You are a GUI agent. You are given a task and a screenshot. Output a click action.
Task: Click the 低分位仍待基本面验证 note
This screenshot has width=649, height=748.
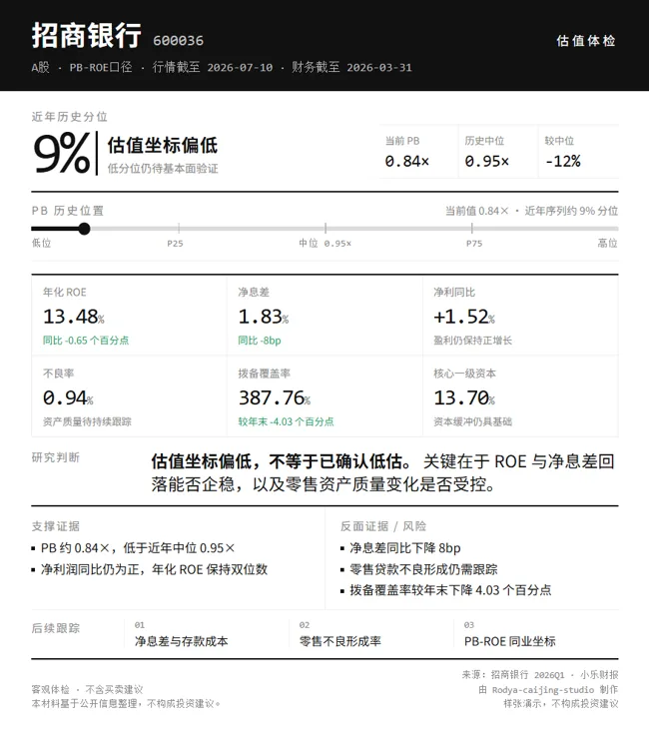click(x=163, y=169)
